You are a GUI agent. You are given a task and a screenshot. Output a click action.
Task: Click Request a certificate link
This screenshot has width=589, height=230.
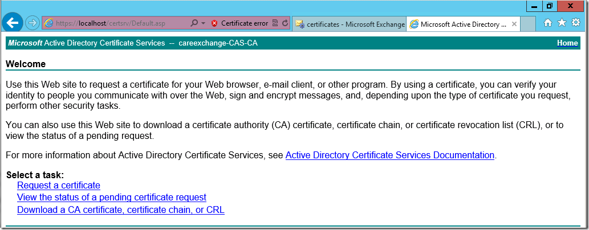[59, 185]
